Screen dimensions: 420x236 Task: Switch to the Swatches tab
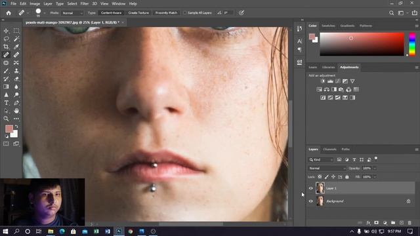click(x=328, y=26)
